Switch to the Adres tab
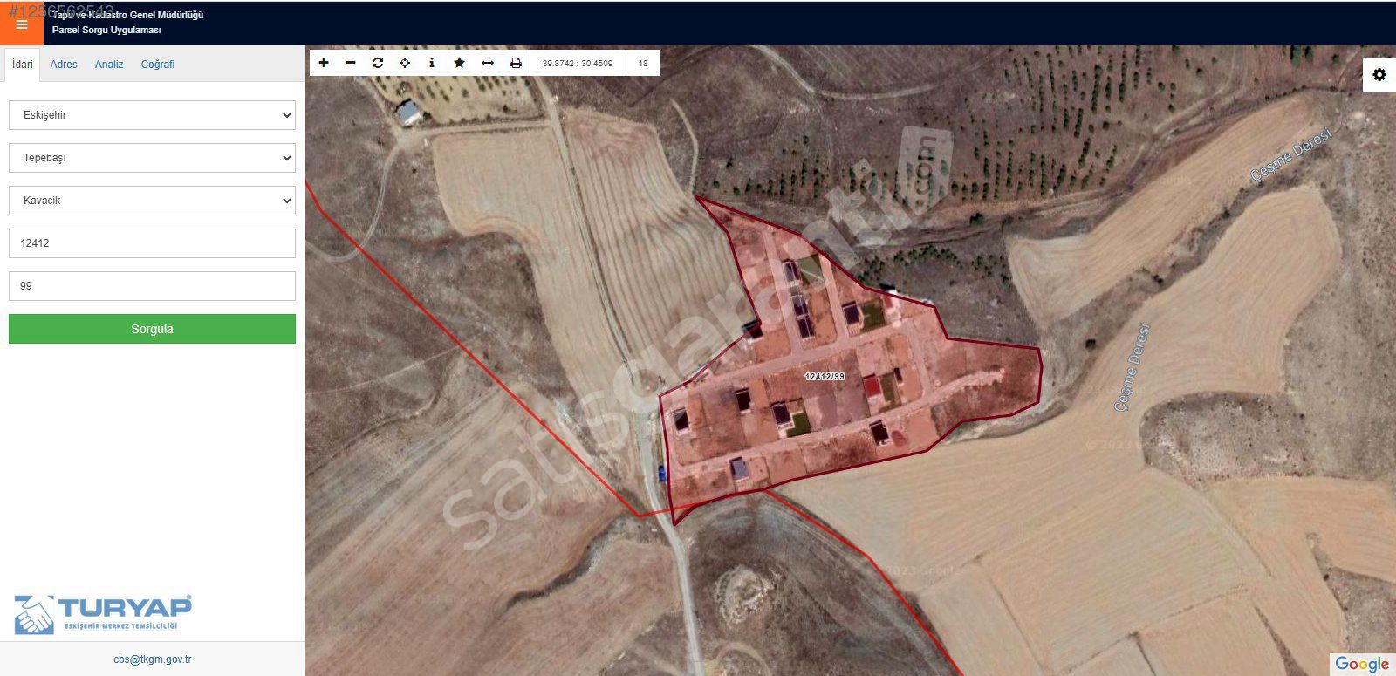The image size is (1396, 676). 64,65
